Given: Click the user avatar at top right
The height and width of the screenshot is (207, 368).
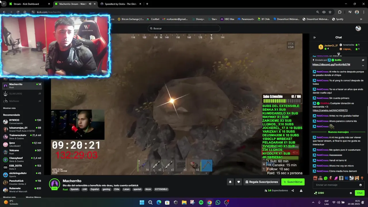Looking at the screenshot, I should 358,28.
